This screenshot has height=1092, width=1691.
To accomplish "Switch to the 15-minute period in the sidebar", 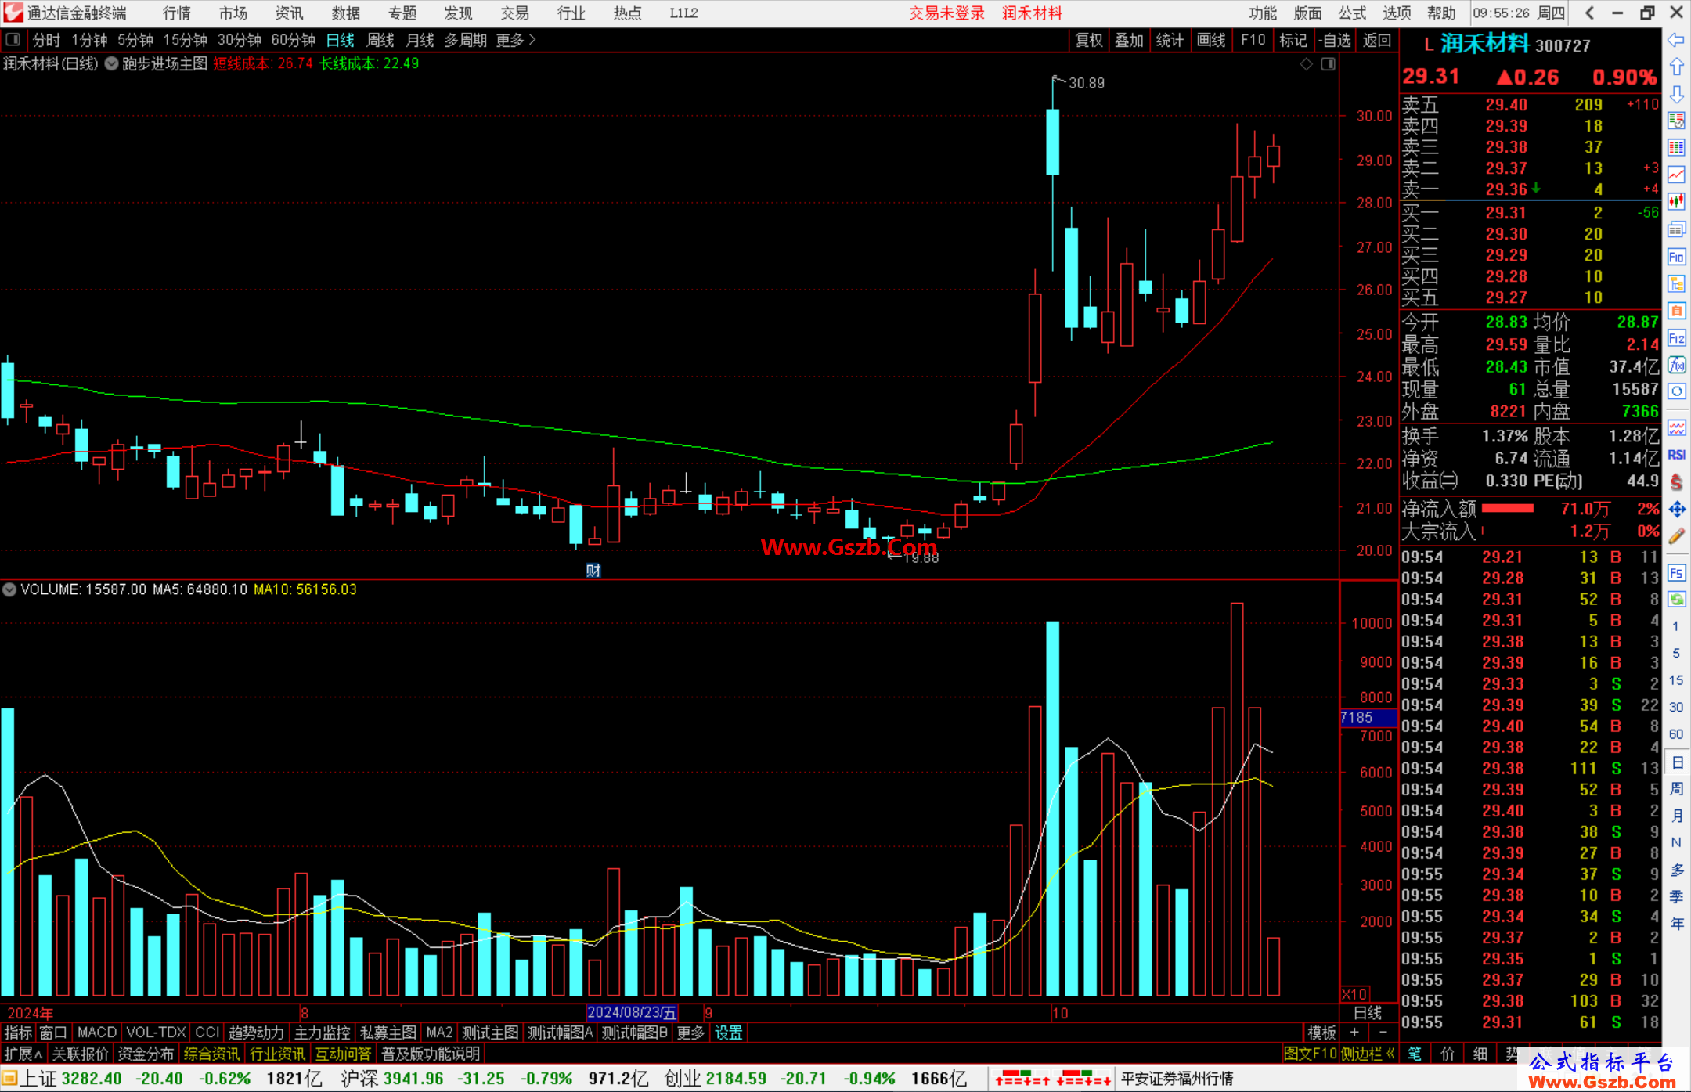I will pyautogui.click(x=1675, y=680).
